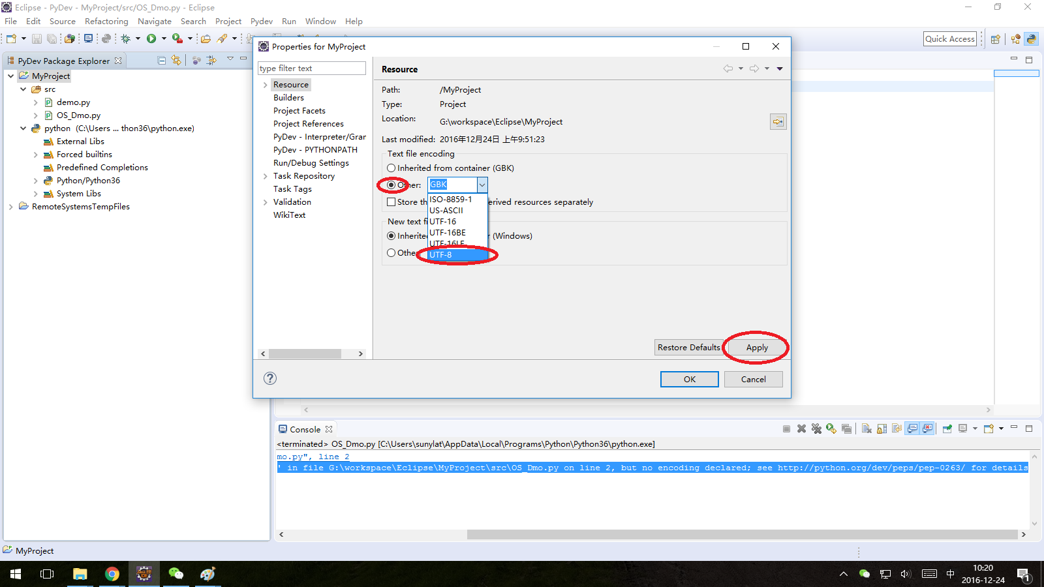The width and height of the screenshot is (1044, 587).
Task: Collapse MyProject tree node
Action: click(x=10, y=76)
